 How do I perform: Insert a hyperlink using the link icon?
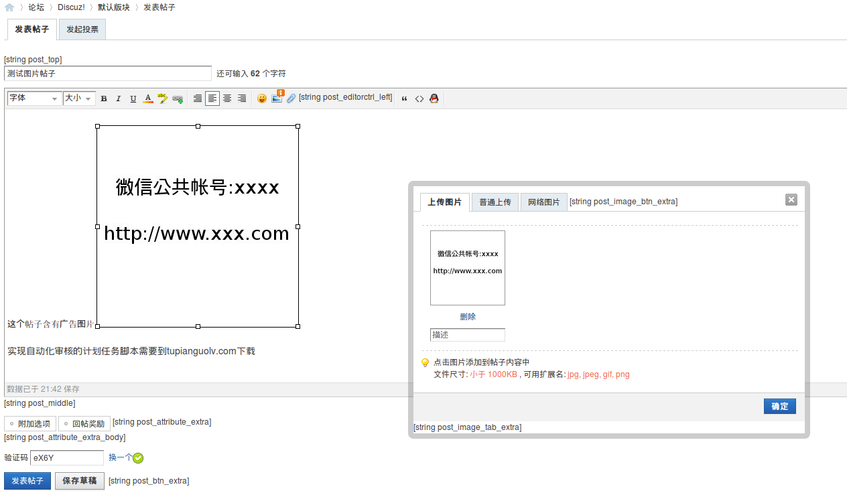click(x=176, y=98)
